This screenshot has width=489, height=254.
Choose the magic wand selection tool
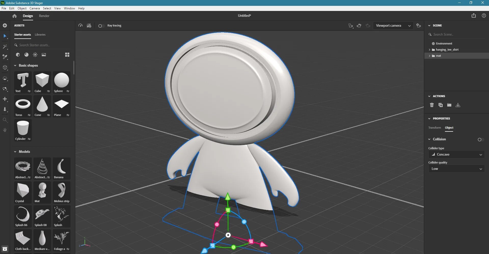5,47
